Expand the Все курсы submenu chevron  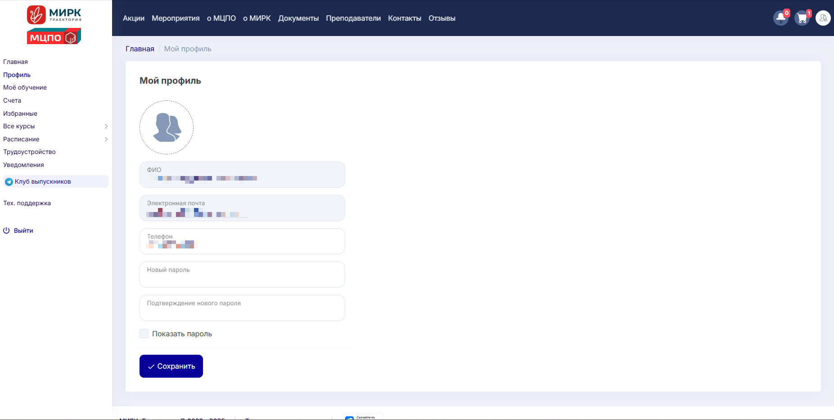pos(106,126)
